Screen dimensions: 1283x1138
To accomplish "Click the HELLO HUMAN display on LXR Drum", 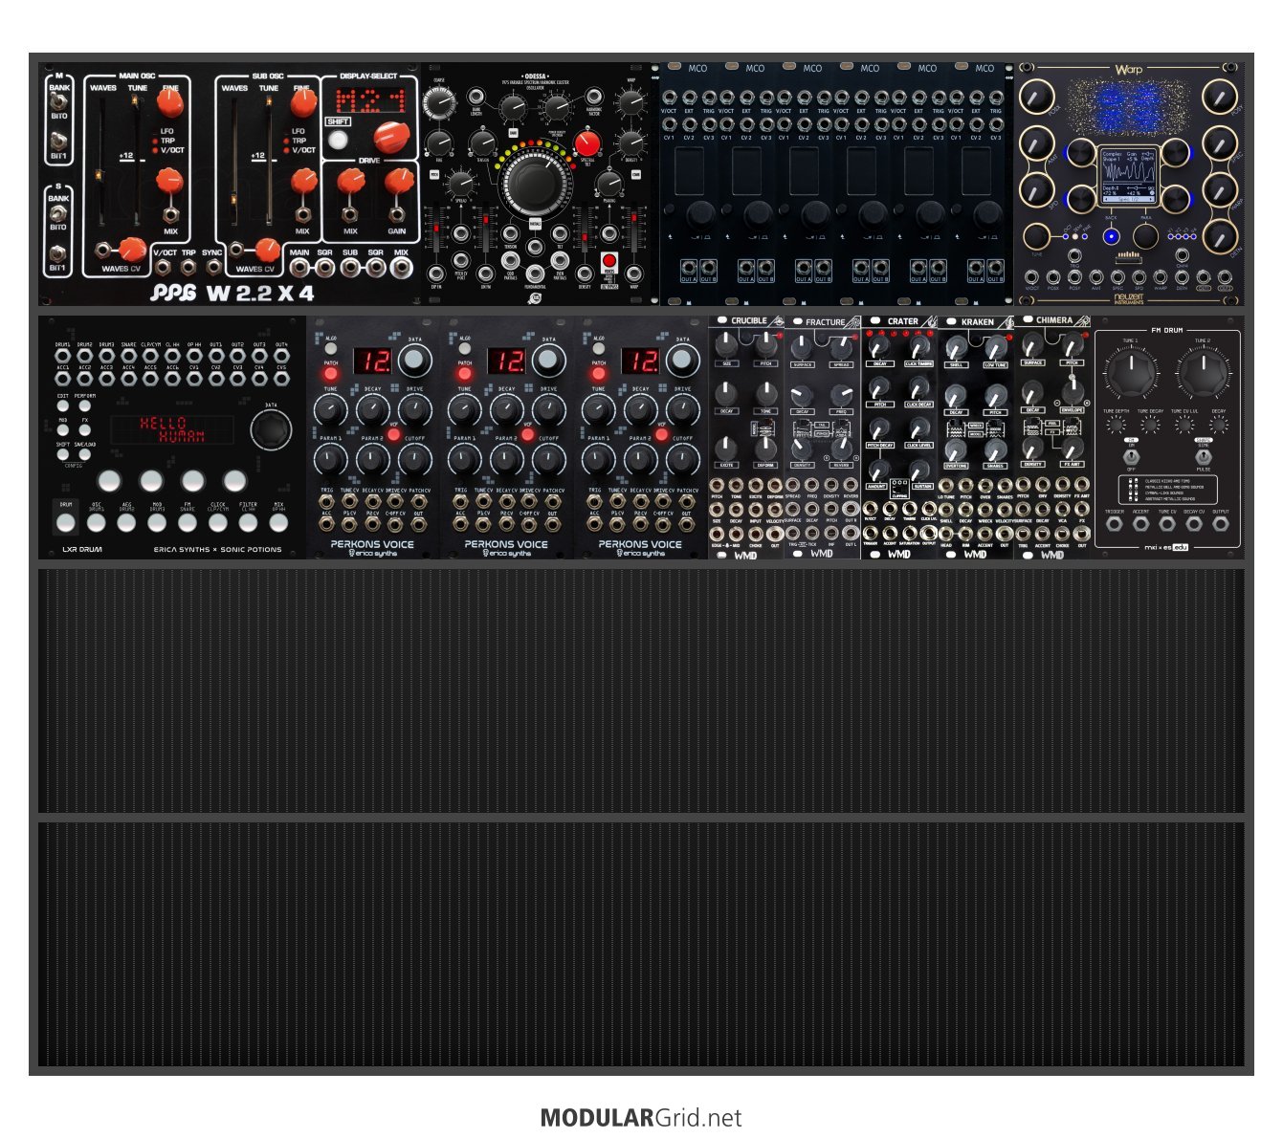I will (172, 429).
